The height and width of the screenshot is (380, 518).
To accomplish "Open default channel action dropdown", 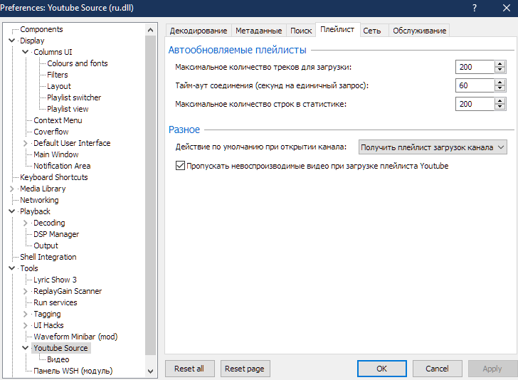I will tap(433, 147).
